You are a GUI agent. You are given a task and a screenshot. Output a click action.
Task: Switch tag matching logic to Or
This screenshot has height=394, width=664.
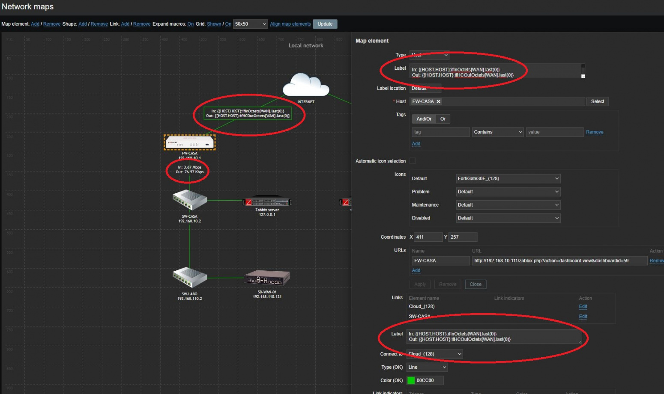(x=443, y=118)
